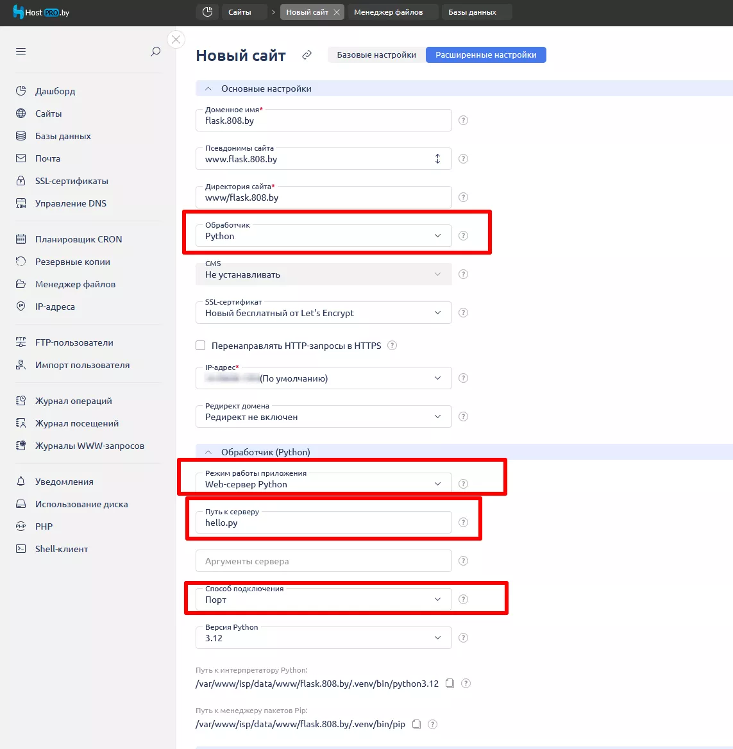
Task: Show help for Python interpreter path
Action: 466,683
